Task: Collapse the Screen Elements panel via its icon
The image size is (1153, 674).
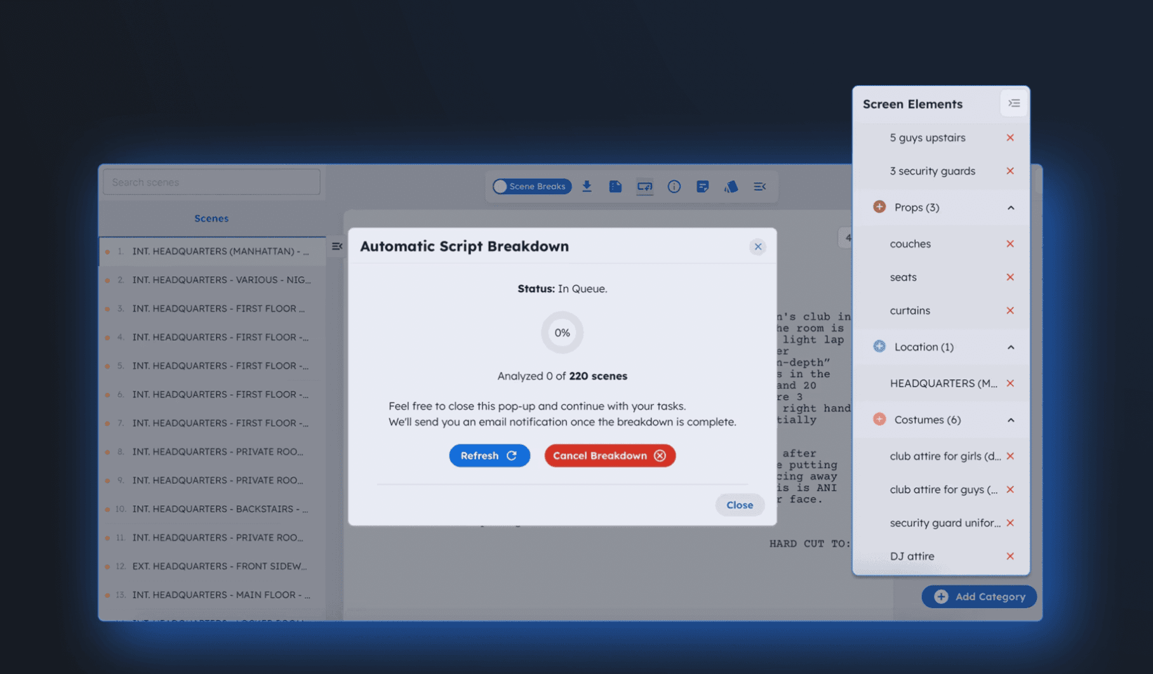Action: pos(1013,103)
